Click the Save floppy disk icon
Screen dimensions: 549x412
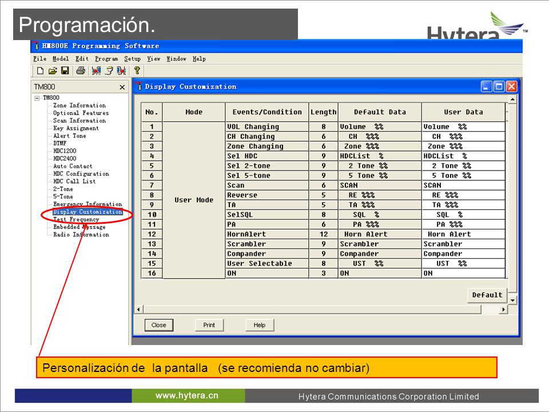click(65, 71)
